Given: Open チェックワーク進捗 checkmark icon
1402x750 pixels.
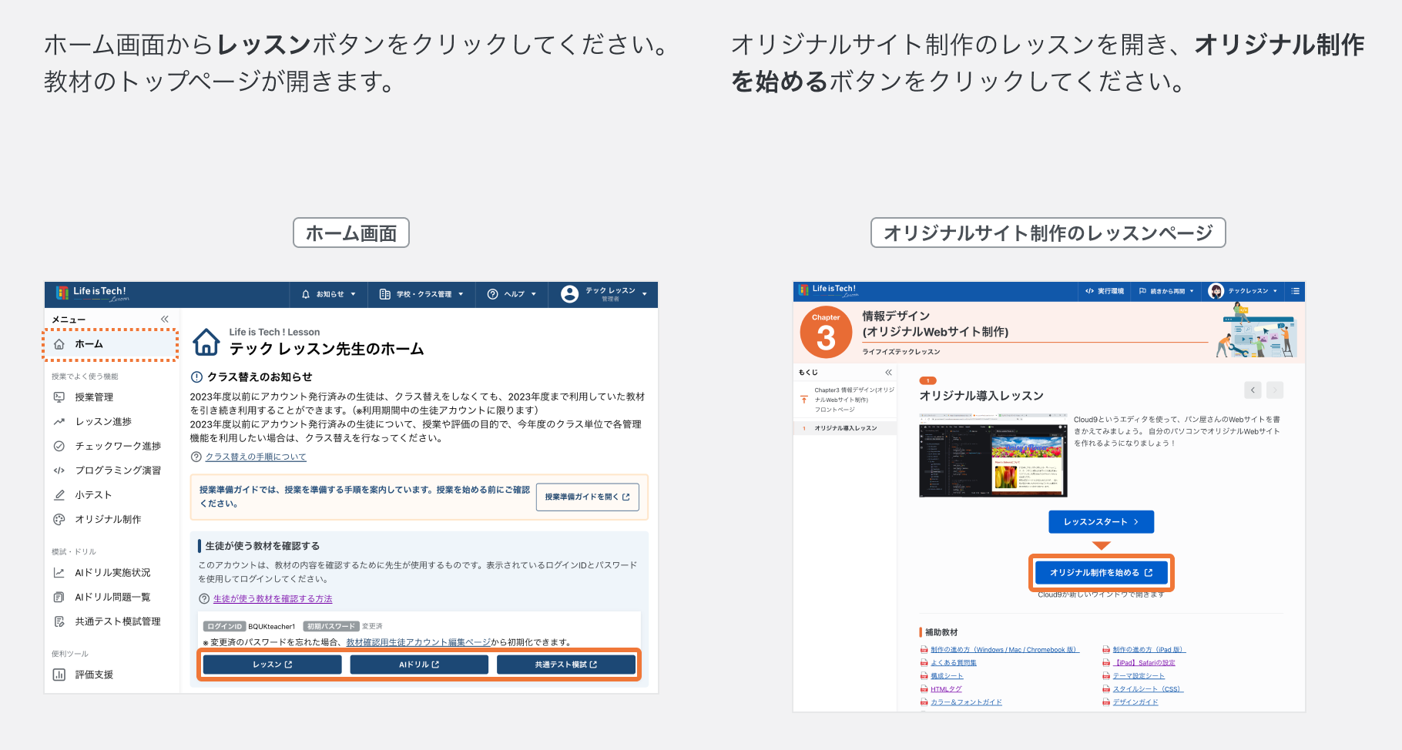Looking at the screenshot, I should point(59,446).
